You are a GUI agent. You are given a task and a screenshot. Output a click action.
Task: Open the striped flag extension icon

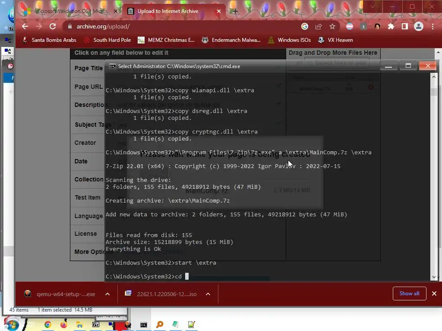pyautogui.click(x=350, y=26)
